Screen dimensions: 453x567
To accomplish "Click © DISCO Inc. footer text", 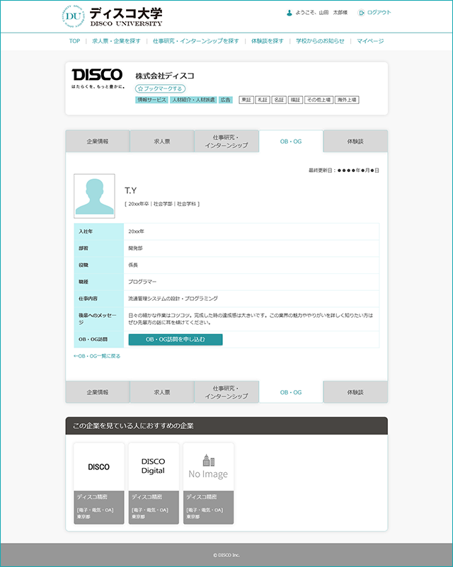I will pos(226,555).
